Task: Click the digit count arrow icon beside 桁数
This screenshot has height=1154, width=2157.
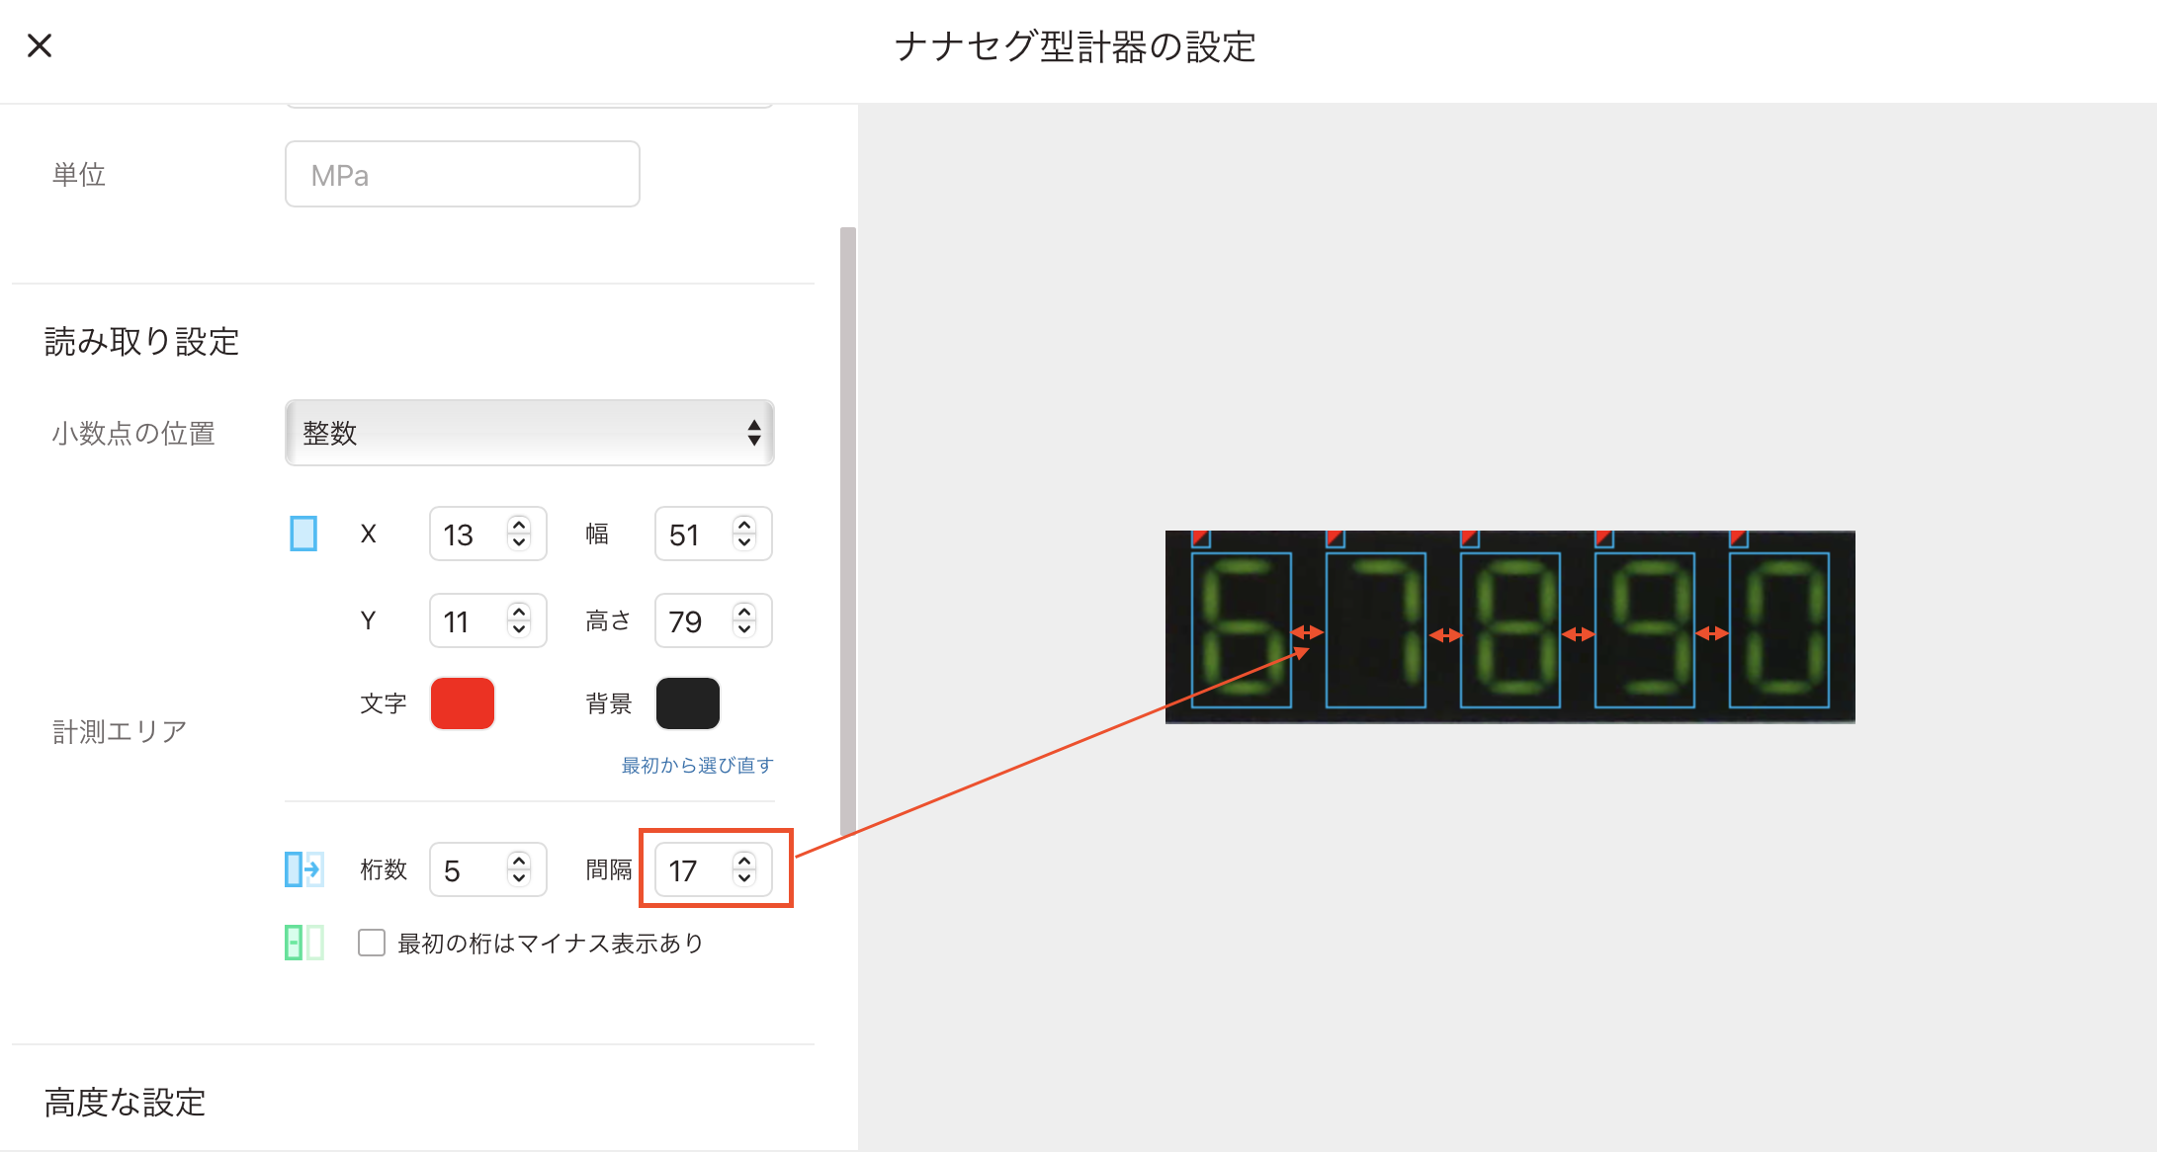Action: tap(304, 869)
